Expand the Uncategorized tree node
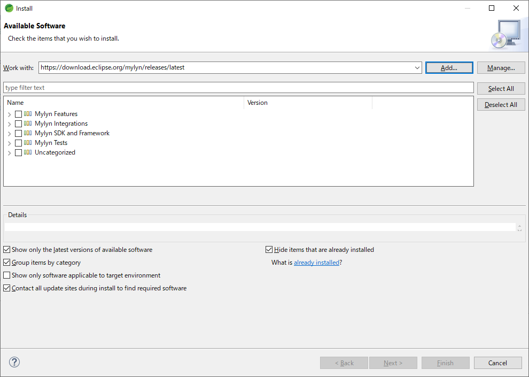529x377 pixels. click(x=10, y=153)
